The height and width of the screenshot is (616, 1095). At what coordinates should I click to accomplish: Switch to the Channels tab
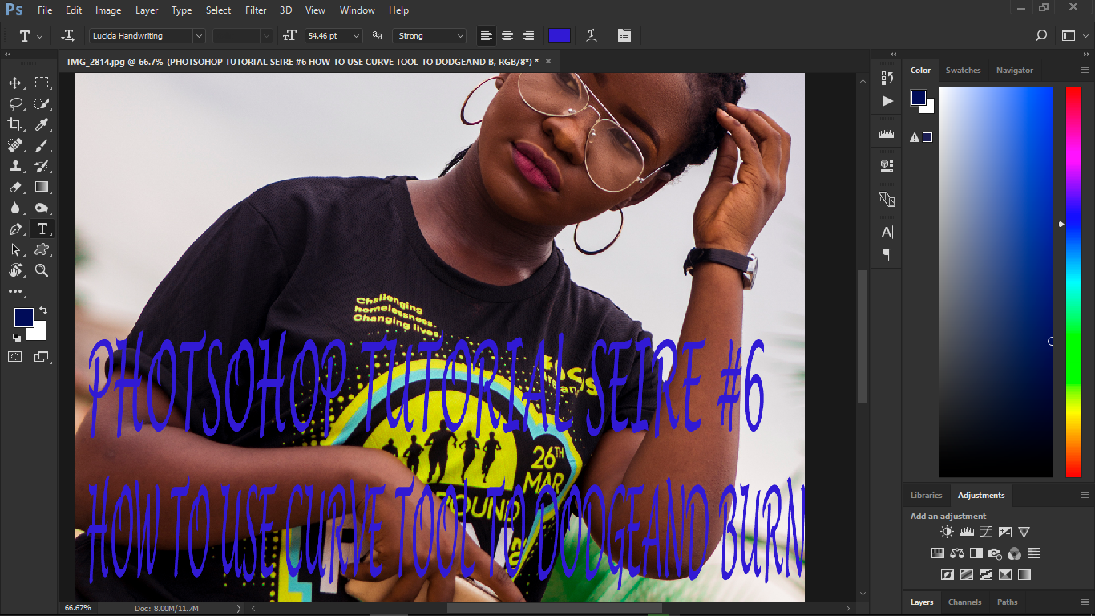[x=964, y=602]
